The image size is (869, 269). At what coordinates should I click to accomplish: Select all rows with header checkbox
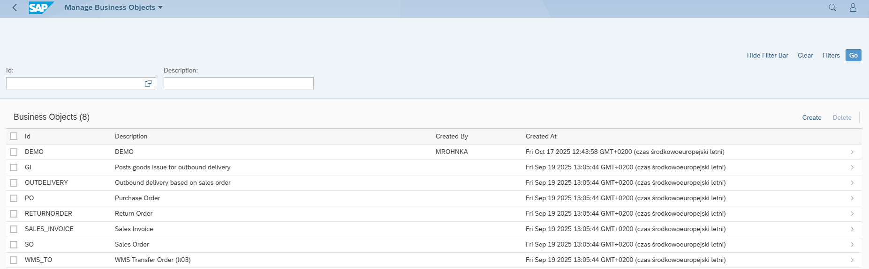[14, 136]
